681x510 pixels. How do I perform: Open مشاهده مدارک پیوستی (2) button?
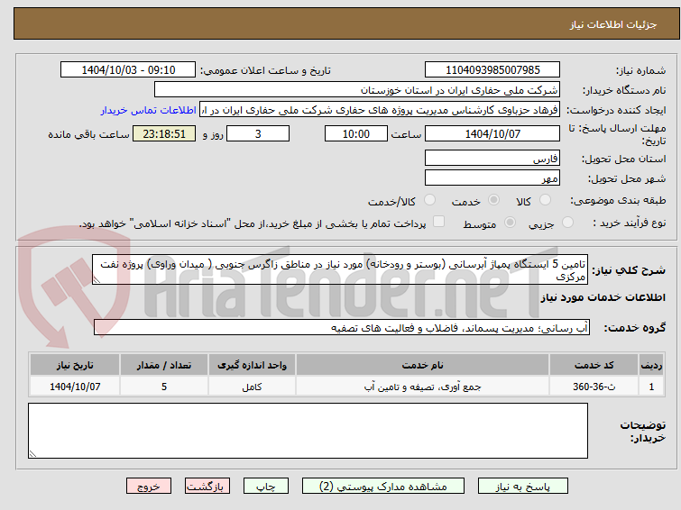tap(383, 487)
